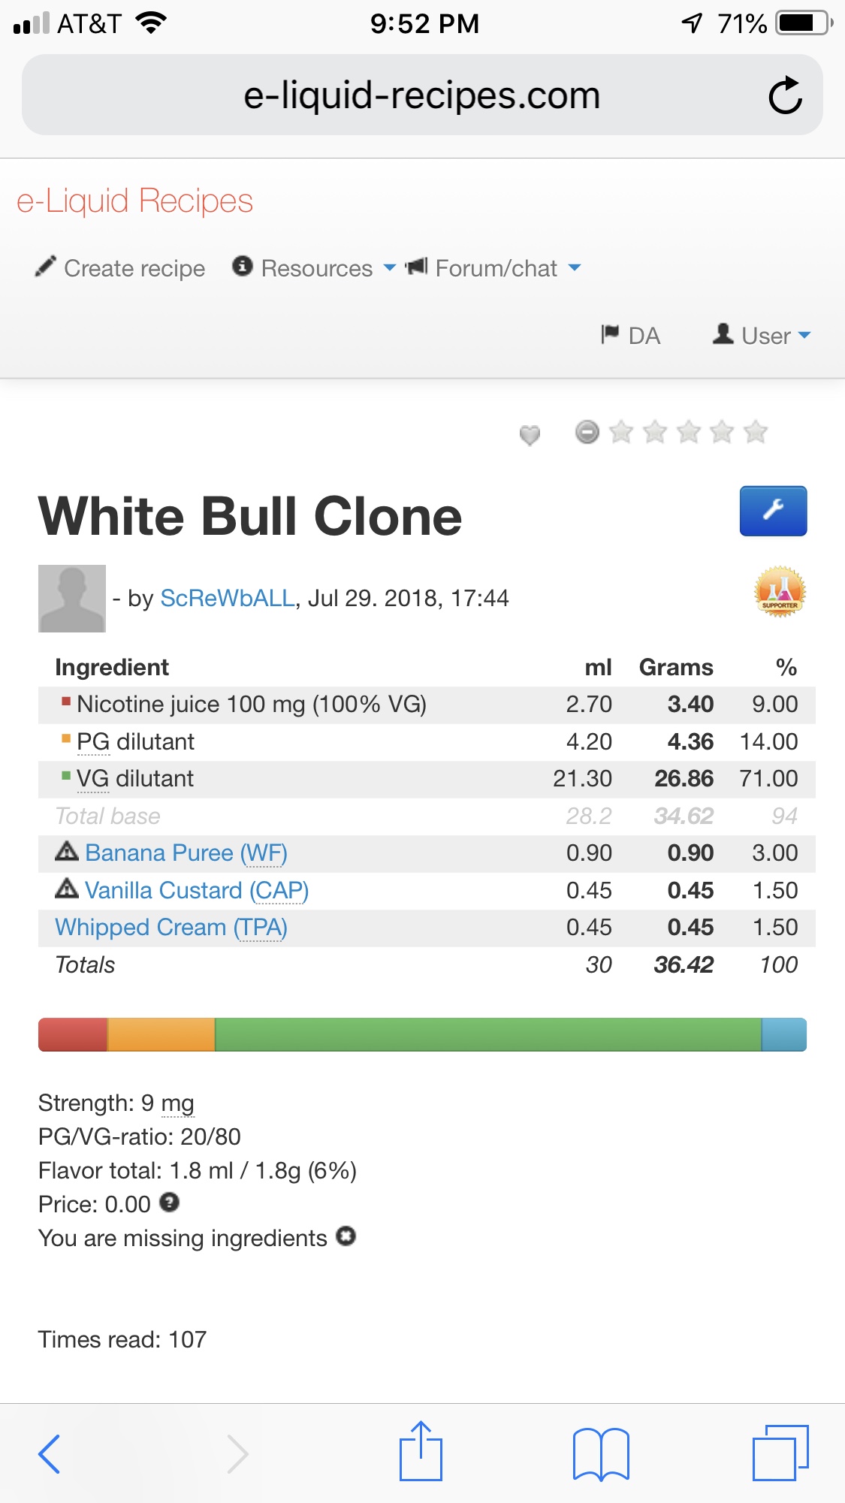The width and height of the screenshot is (845, 1503).
Task: Rate the recipe five stars
Action: click(x=756, y=432)
